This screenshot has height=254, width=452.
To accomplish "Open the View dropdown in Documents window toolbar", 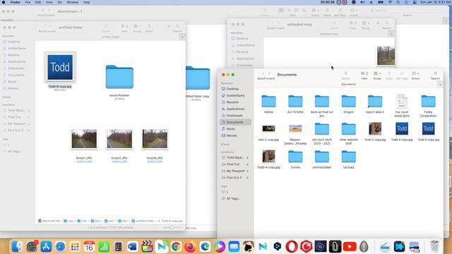I will click(x=364, y=73).
